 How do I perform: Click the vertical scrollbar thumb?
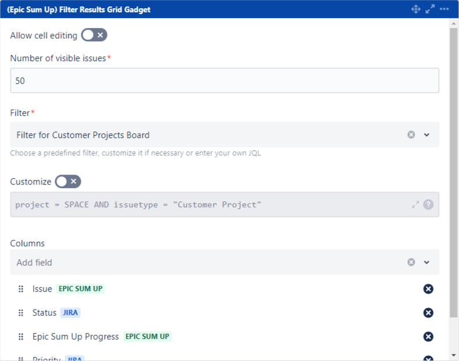454,175
